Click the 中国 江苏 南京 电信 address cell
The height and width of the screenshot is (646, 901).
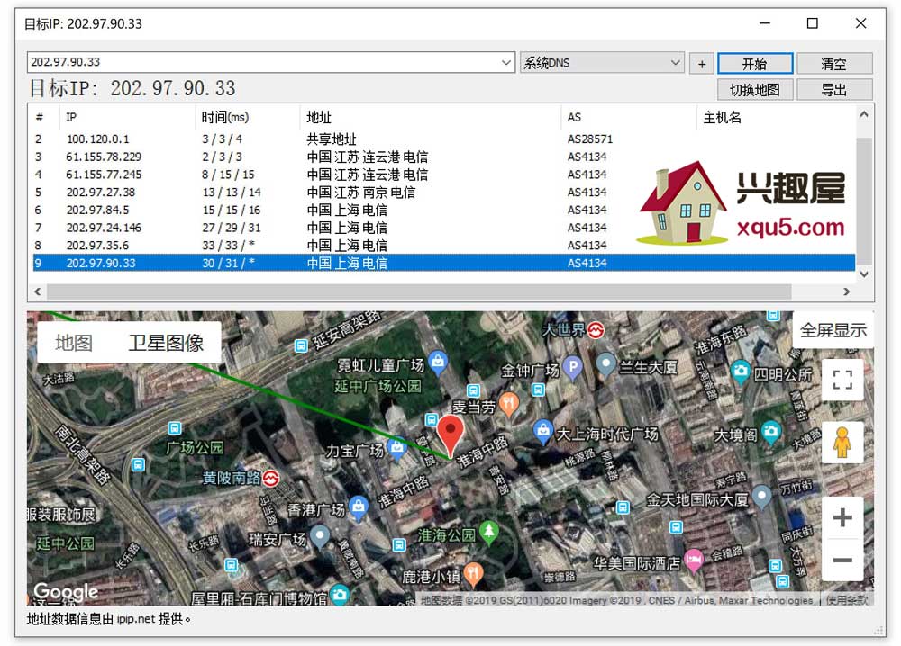361,193
